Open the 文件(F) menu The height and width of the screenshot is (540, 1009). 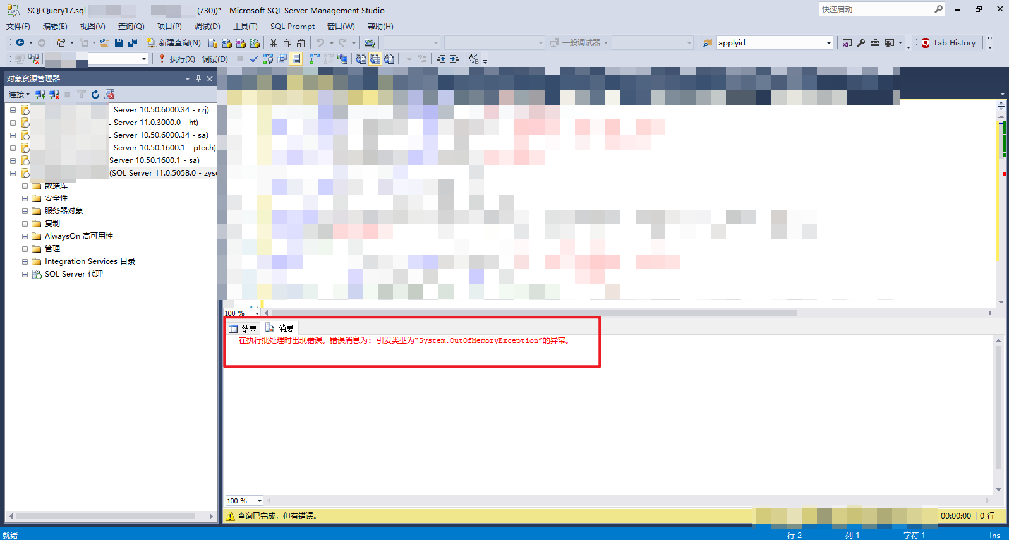pos(18,27)
